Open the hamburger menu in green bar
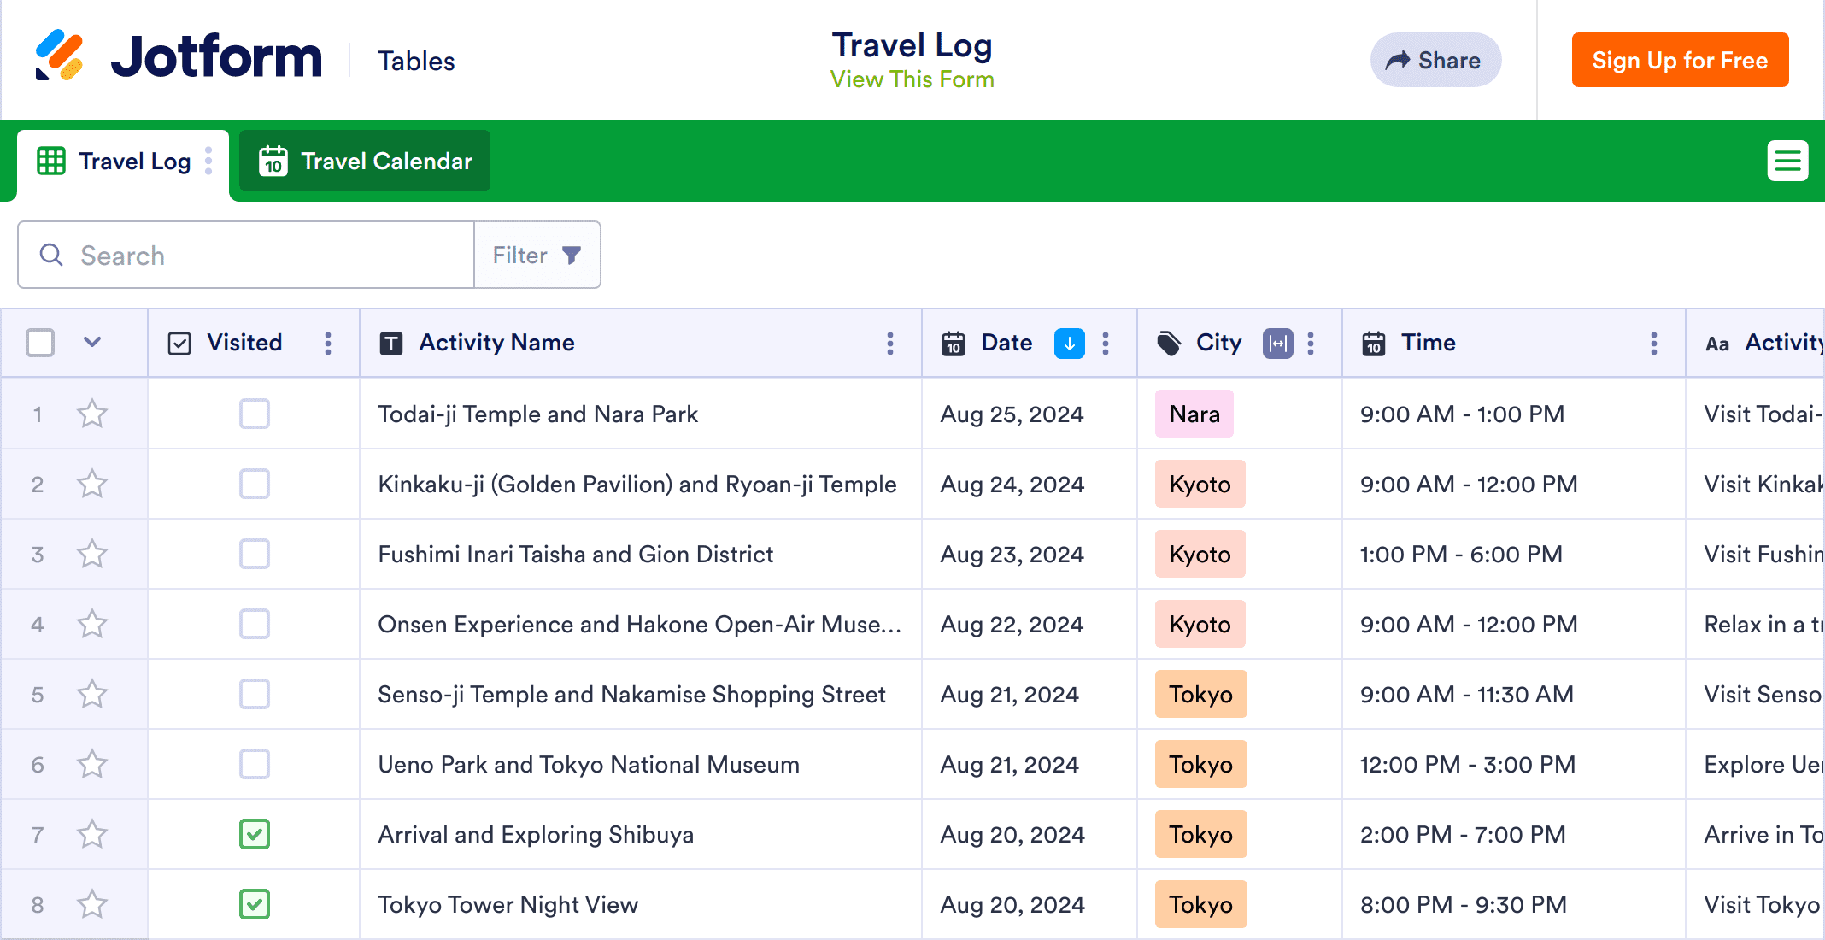 (1787, 161)
